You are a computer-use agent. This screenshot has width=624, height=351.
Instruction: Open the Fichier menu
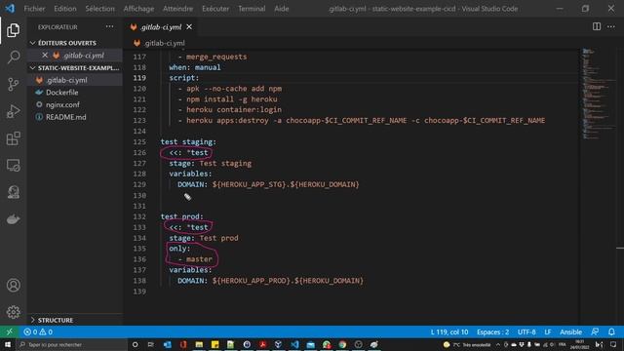point(34,9)
